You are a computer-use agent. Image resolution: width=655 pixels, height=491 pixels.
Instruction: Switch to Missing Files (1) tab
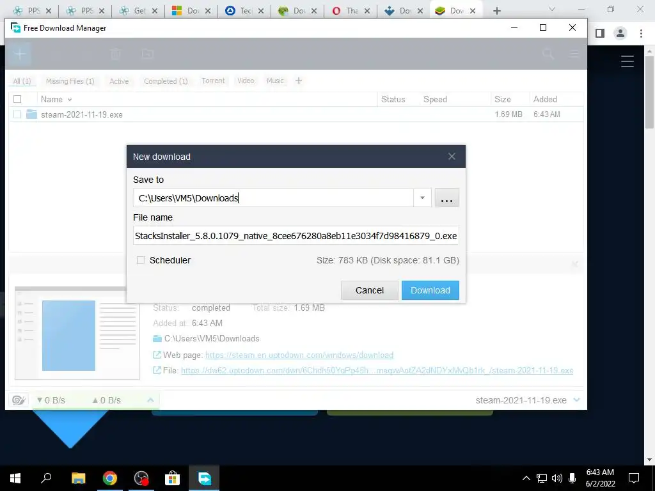(x=70, y=81)
